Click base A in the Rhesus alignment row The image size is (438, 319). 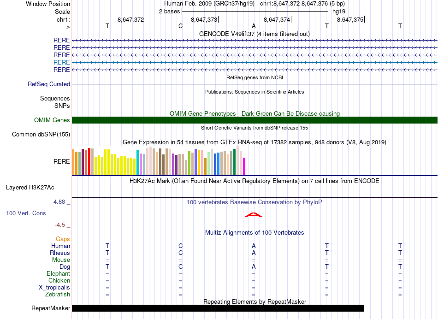click(x=254, y=253)
